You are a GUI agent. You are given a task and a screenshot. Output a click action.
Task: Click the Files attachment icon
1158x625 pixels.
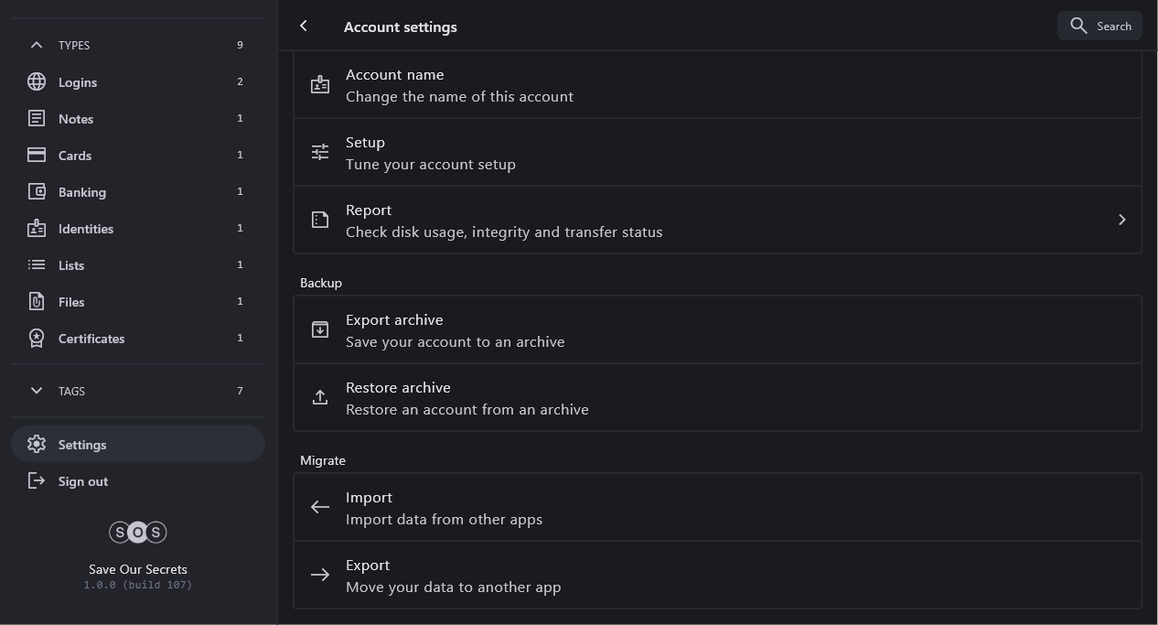click(x=37, y=301)
